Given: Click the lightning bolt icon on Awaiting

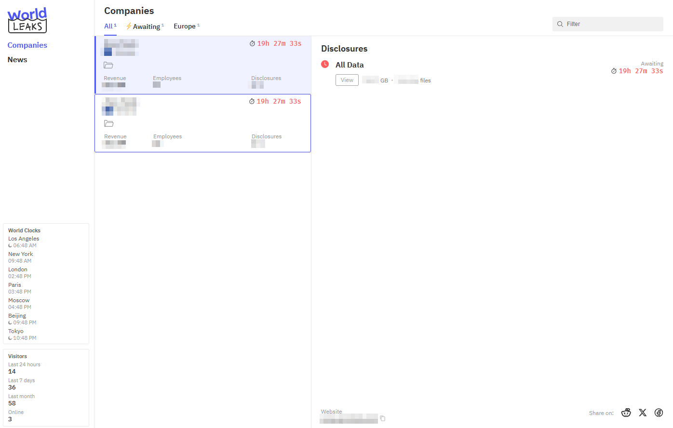Looking at the screenshot, I should [x=129, y=27].
